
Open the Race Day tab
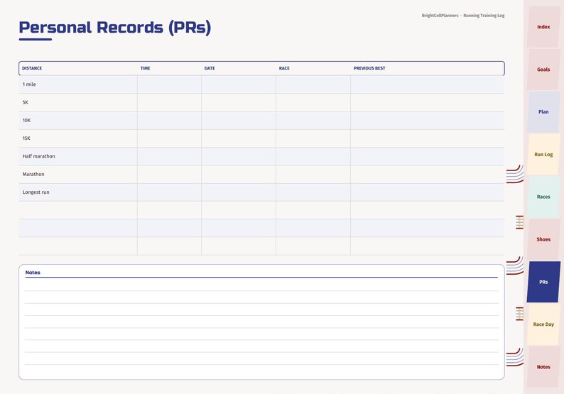[543, 324]
